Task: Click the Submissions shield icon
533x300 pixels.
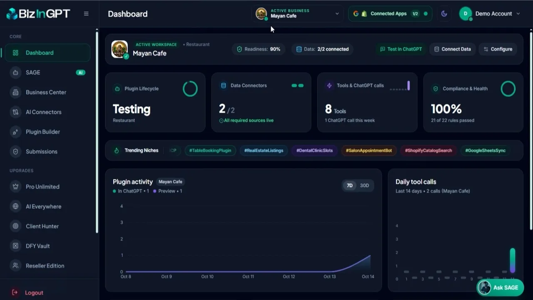Action: coord(15,152)
